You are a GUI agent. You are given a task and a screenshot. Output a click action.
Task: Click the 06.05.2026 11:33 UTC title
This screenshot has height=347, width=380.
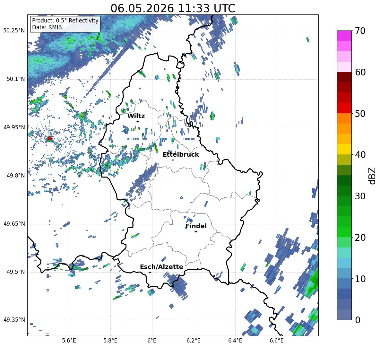click(173, 8)
